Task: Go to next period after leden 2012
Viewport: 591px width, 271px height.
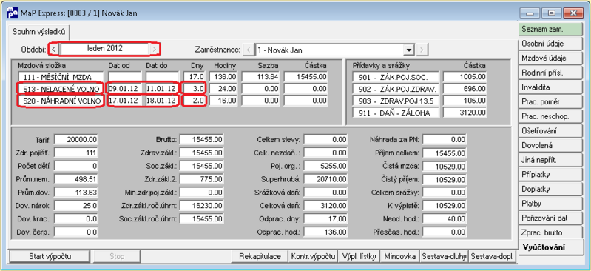Action: 154,49
